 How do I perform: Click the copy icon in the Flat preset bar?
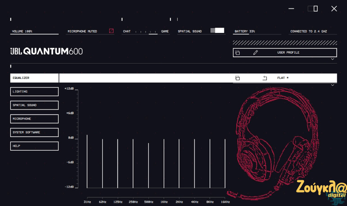coord(237,78)
